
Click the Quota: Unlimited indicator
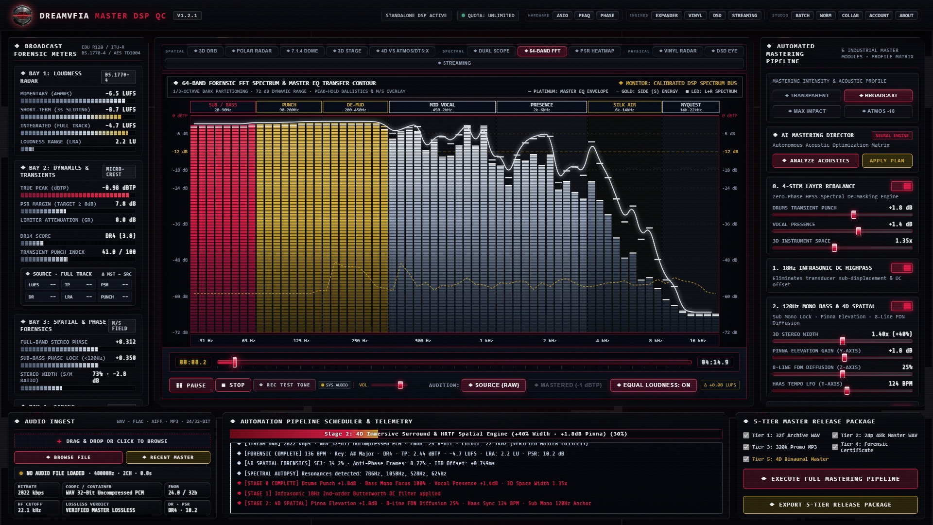tap(488, 16)
